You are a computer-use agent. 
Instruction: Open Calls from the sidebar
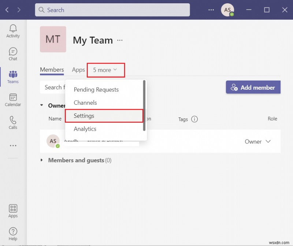(13, 123)
